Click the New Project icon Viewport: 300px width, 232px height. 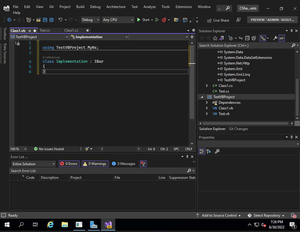(x=29, y=20)
